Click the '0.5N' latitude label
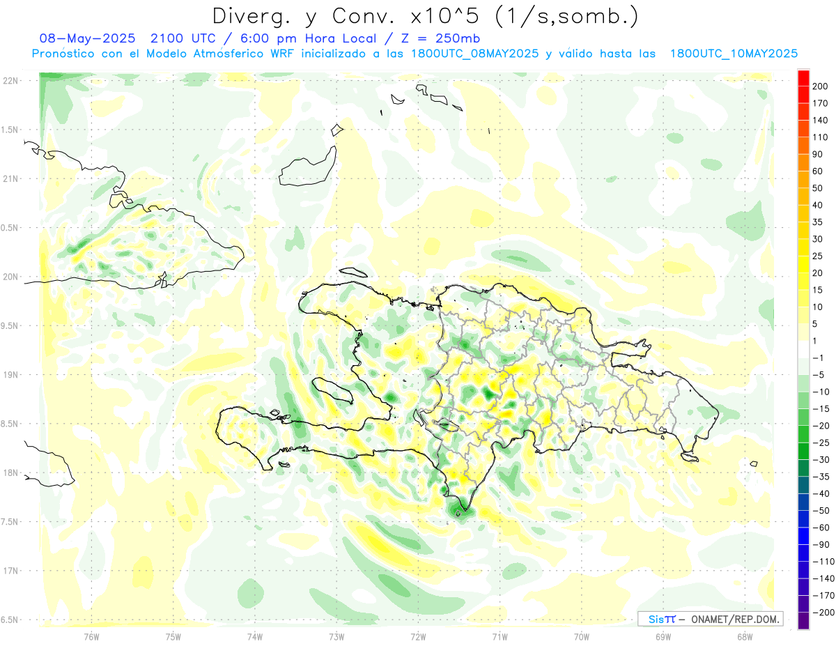Viewport: 836px width, 646px height. [x=10, y=228]
